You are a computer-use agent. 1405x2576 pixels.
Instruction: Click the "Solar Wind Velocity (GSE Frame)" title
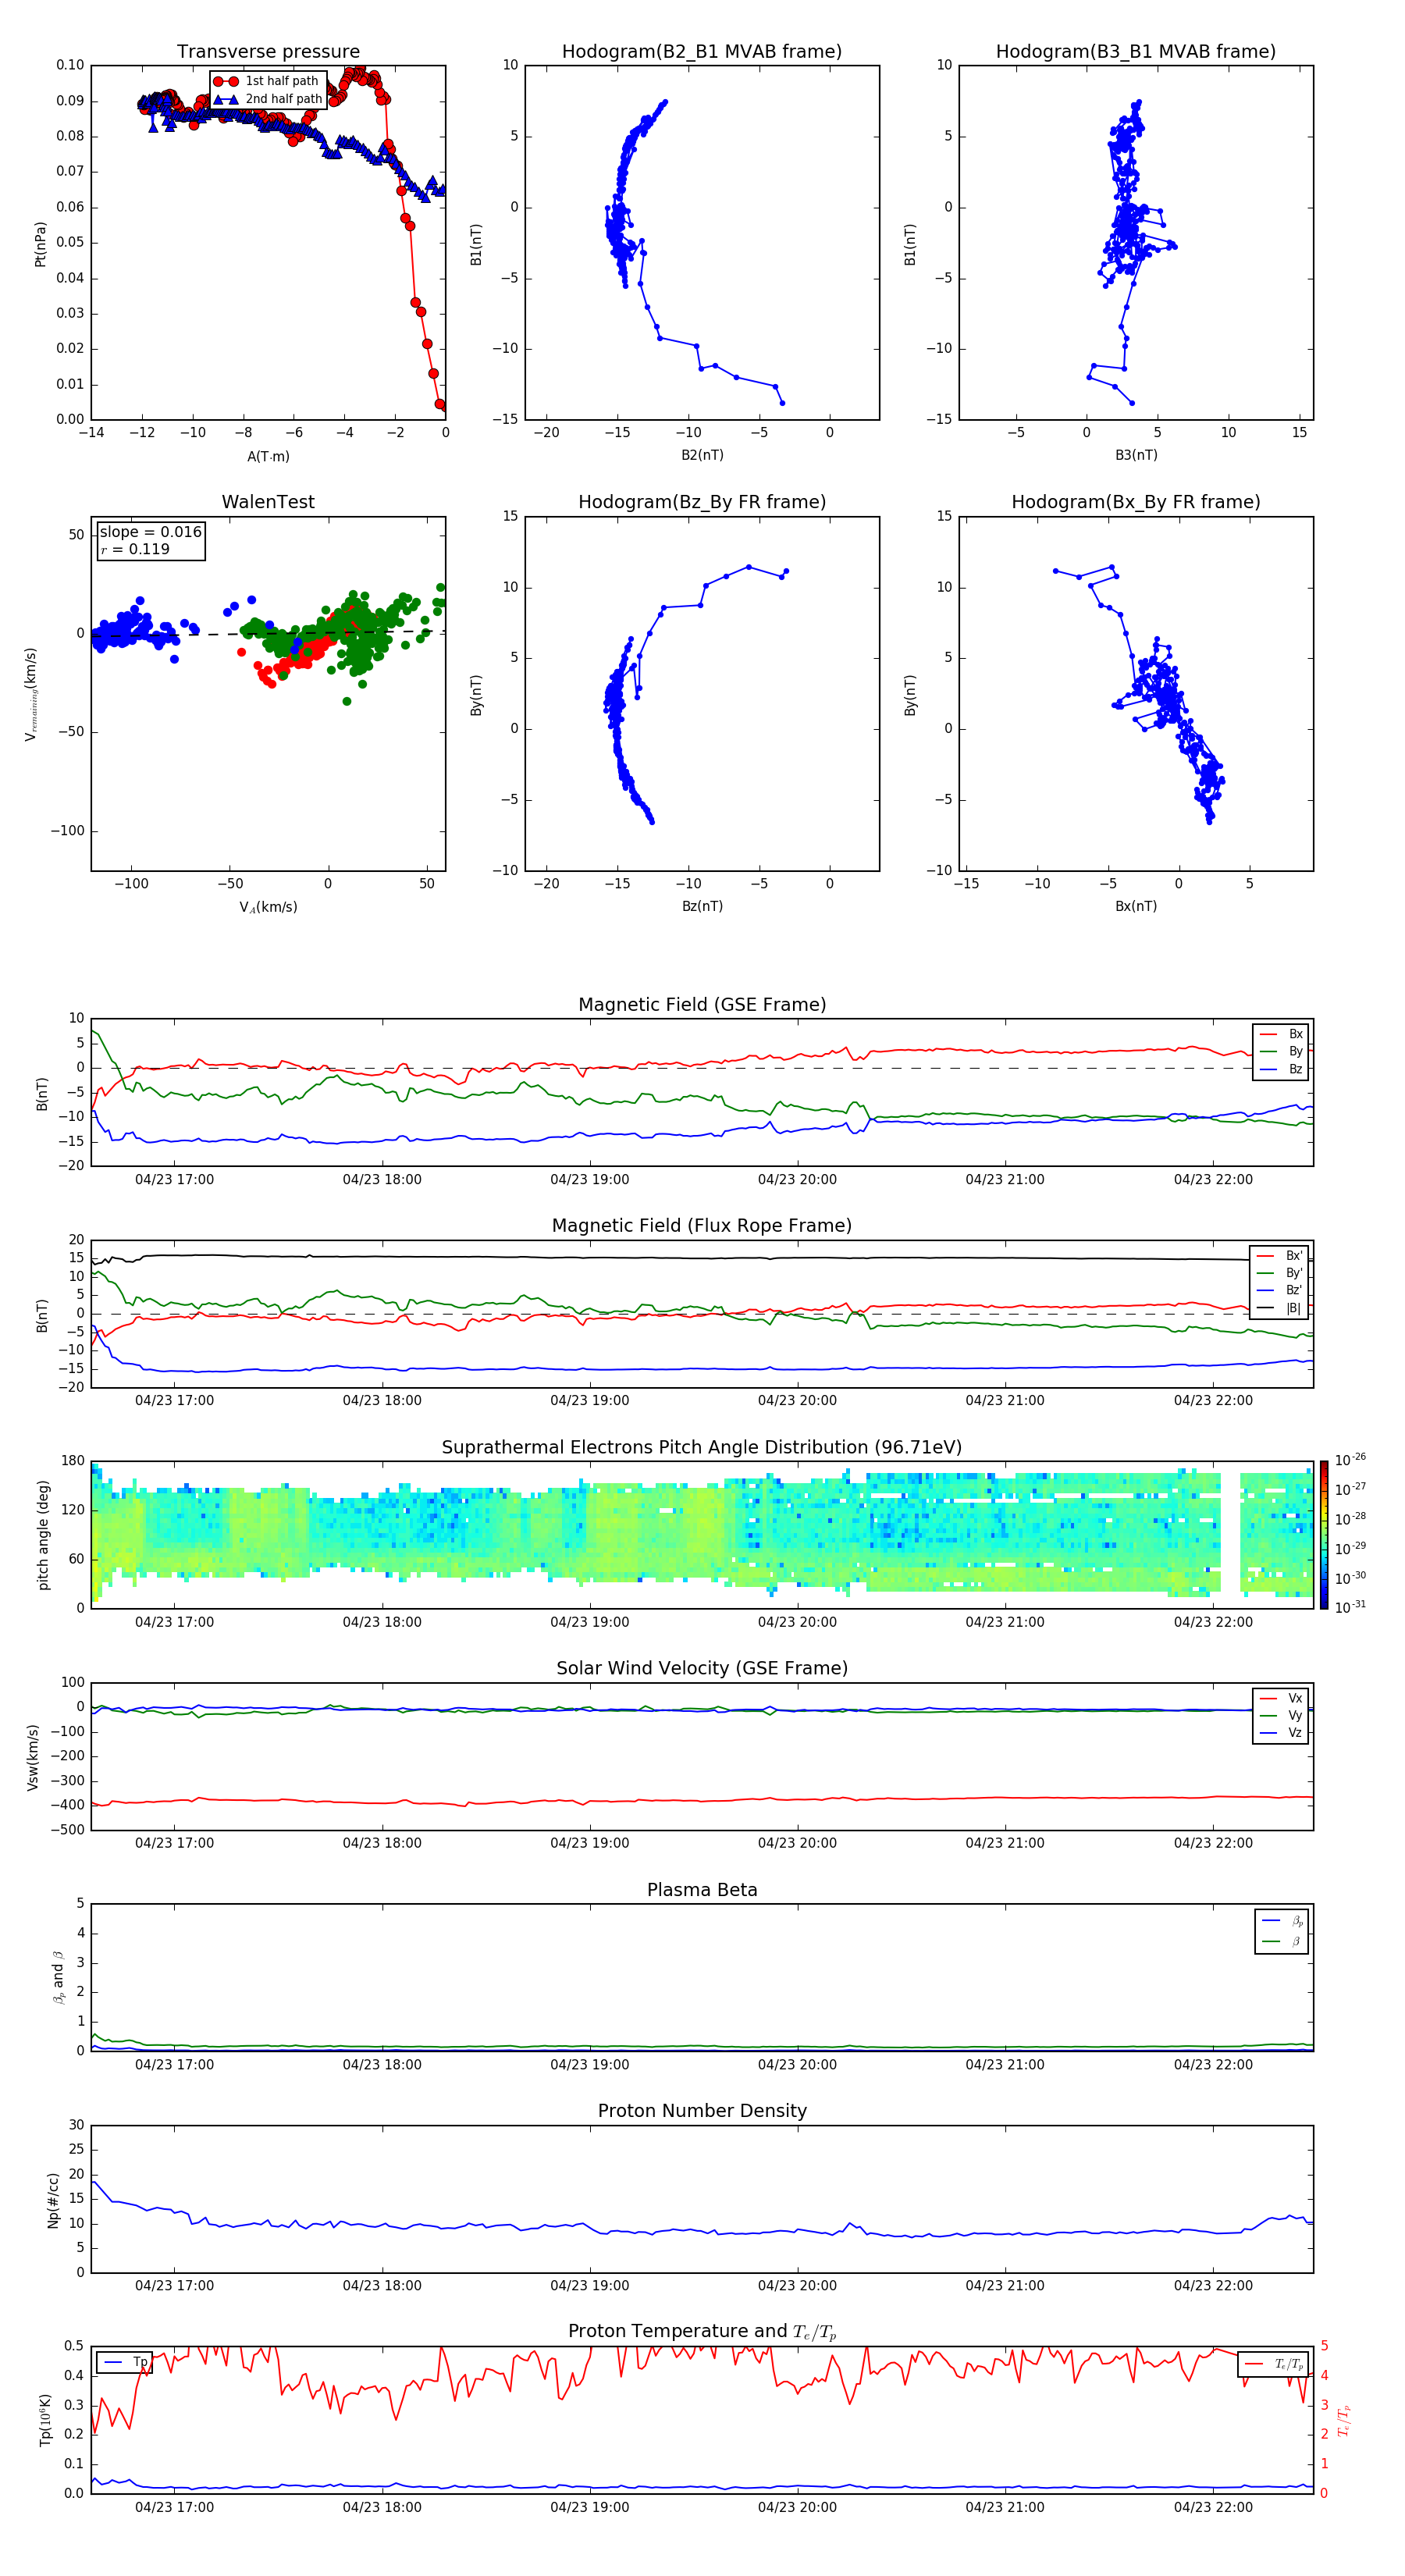click(x=702, y=1668)
